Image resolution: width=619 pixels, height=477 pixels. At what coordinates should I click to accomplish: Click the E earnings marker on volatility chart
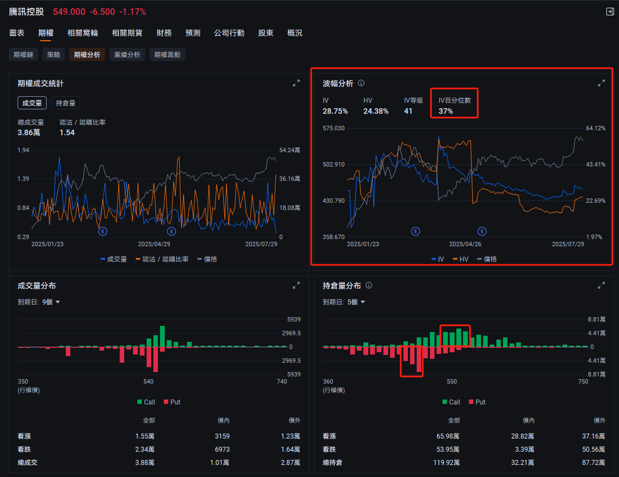(416, 231)
